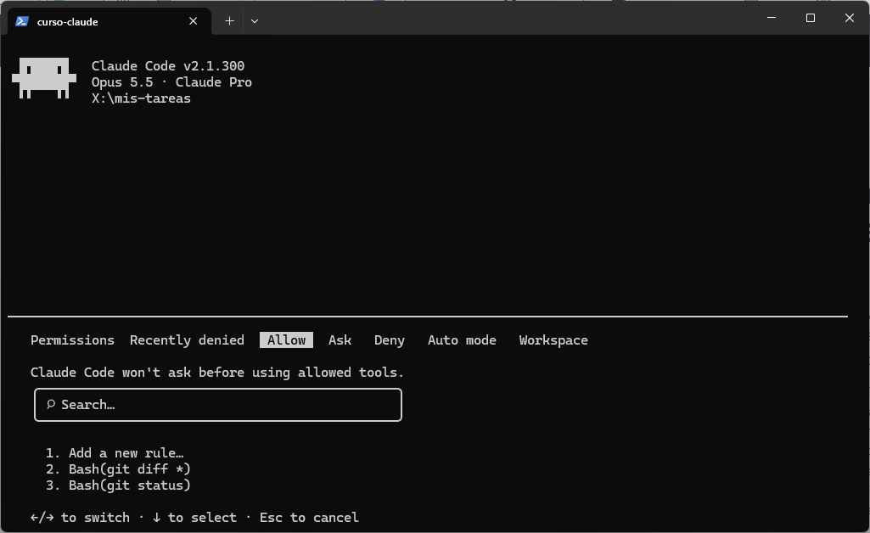Close the terminal window
The height and width of the screenshot is (533, 870).
coord(850,18)
